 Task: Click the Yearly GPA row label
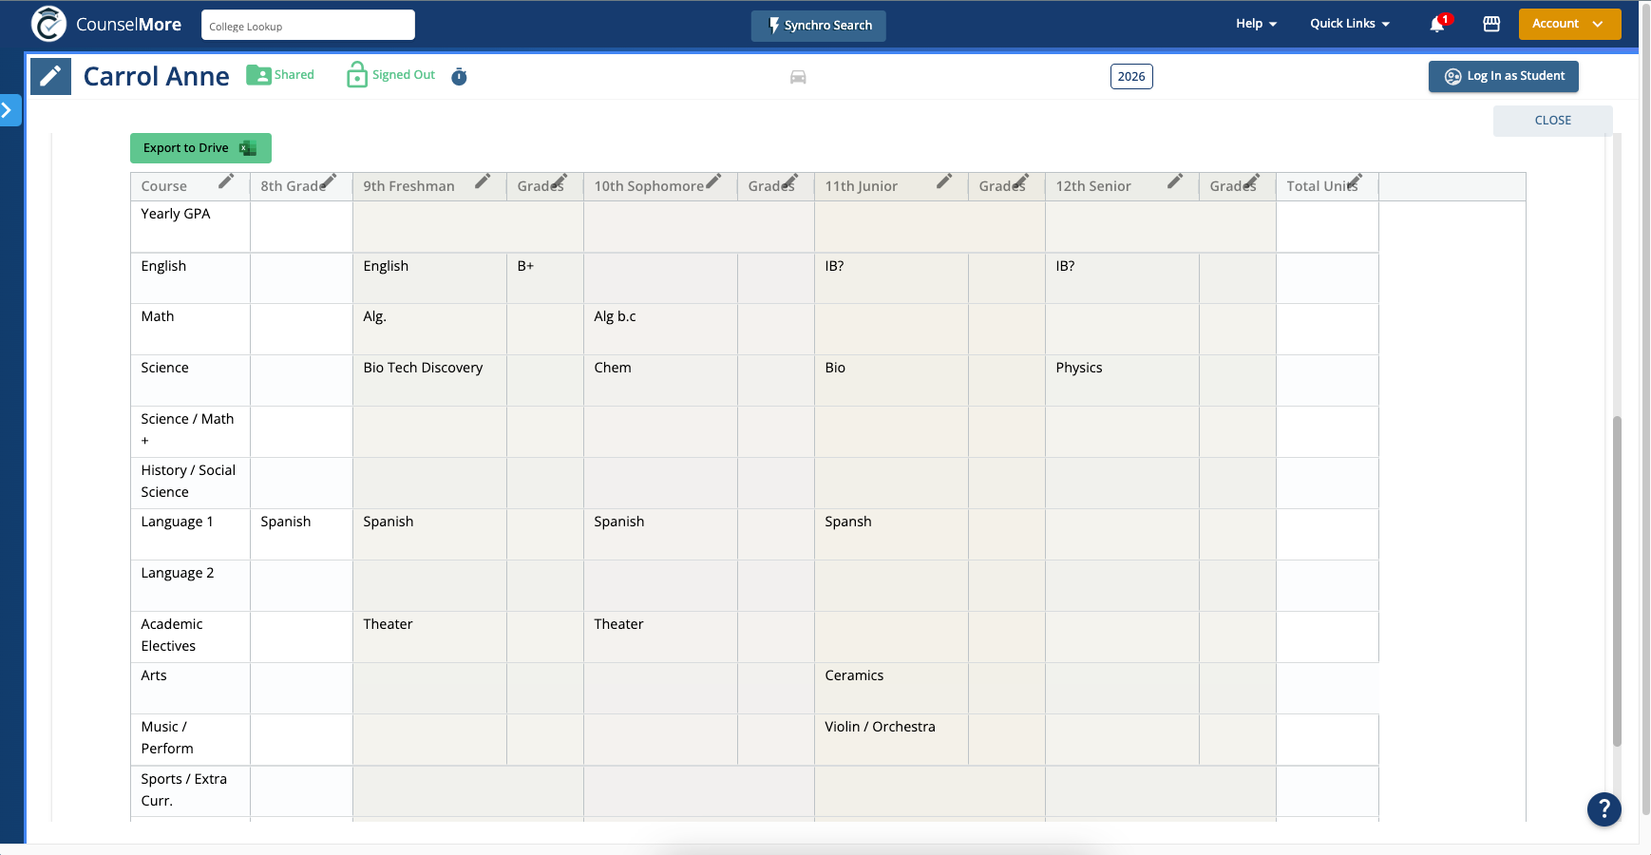click(176, 214)
